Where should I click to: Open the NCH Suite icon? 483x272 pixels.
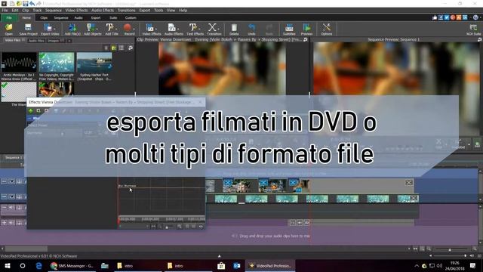click(x=473, y=29)
